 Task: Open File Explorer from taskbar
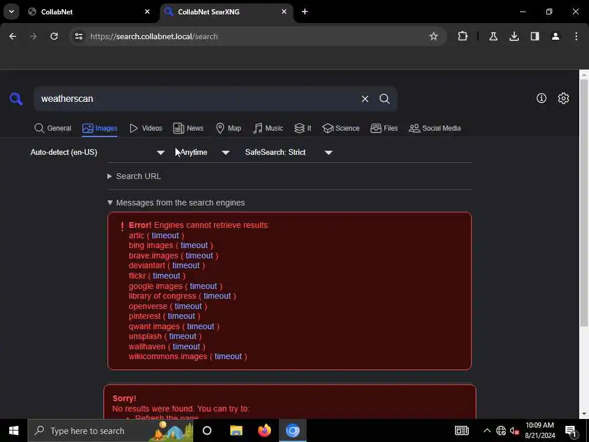236,430
